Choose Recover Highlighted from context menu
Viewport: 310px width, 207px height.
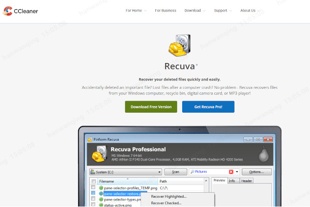[168, 196]
